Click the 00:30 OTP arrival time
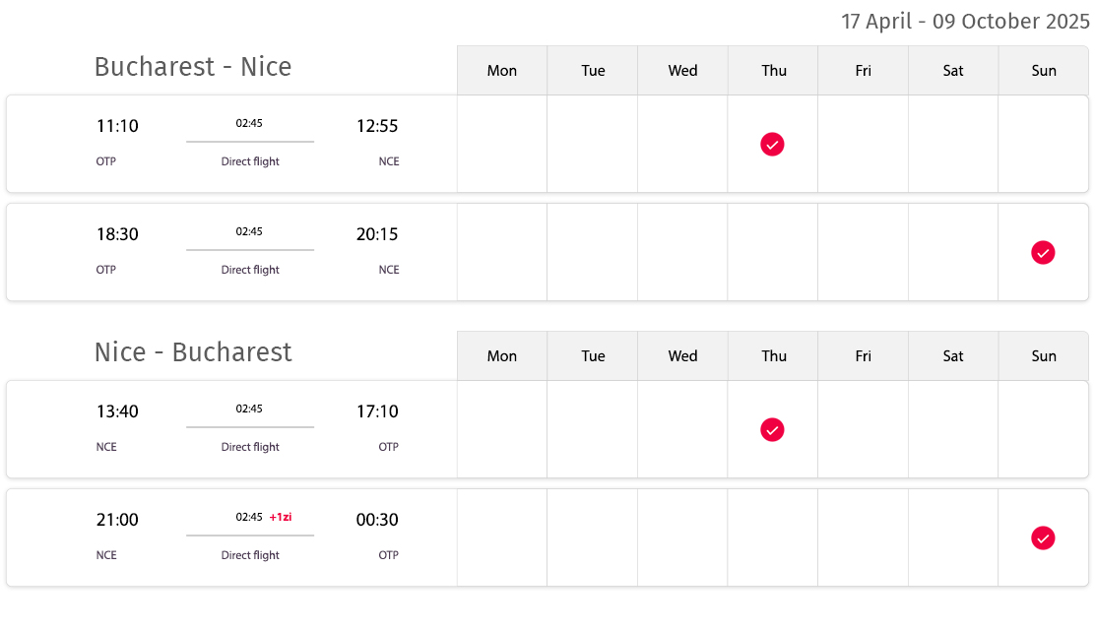Image resolution: width=1095 pixels, height=631 pixels. (377, 520)
